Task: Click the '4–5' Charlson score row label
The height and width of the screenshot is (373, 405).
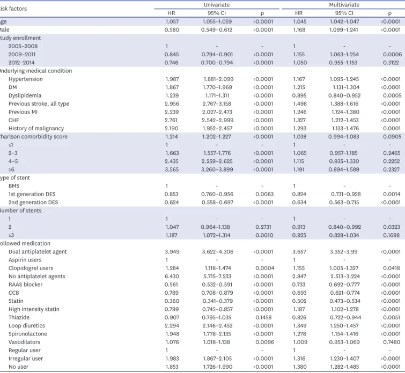Action: pyautogui.click(x=13, y=161)
